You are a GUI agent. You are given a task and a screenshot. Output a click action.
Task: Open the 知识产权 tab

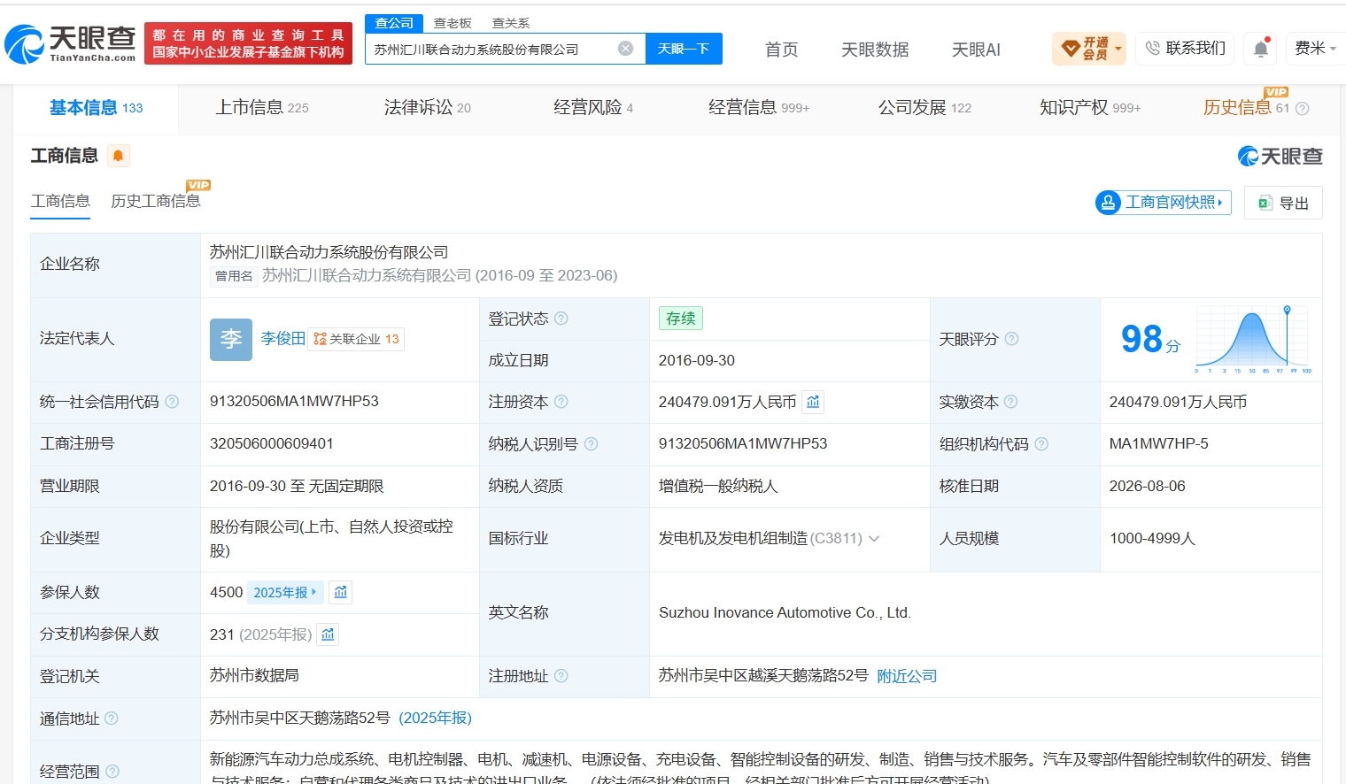click(1090, 108)
